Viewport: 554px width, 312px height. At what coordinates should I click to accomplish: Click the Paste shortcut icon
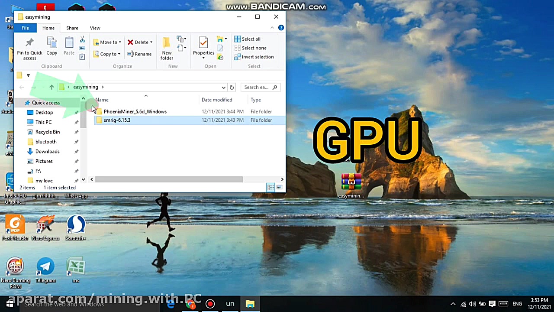(x=82, y=57)
